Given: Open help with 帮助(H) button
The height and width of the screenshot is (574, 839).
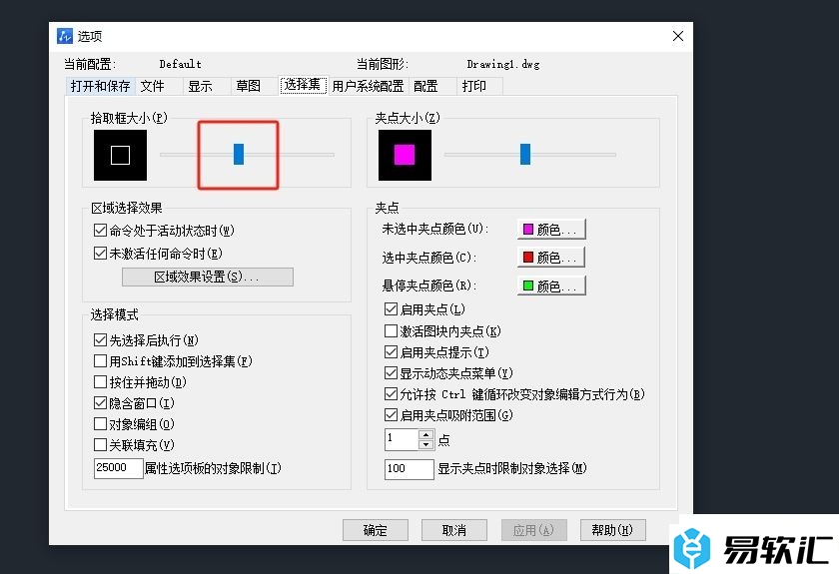Looking at the screenshot, I should (612, 530).
